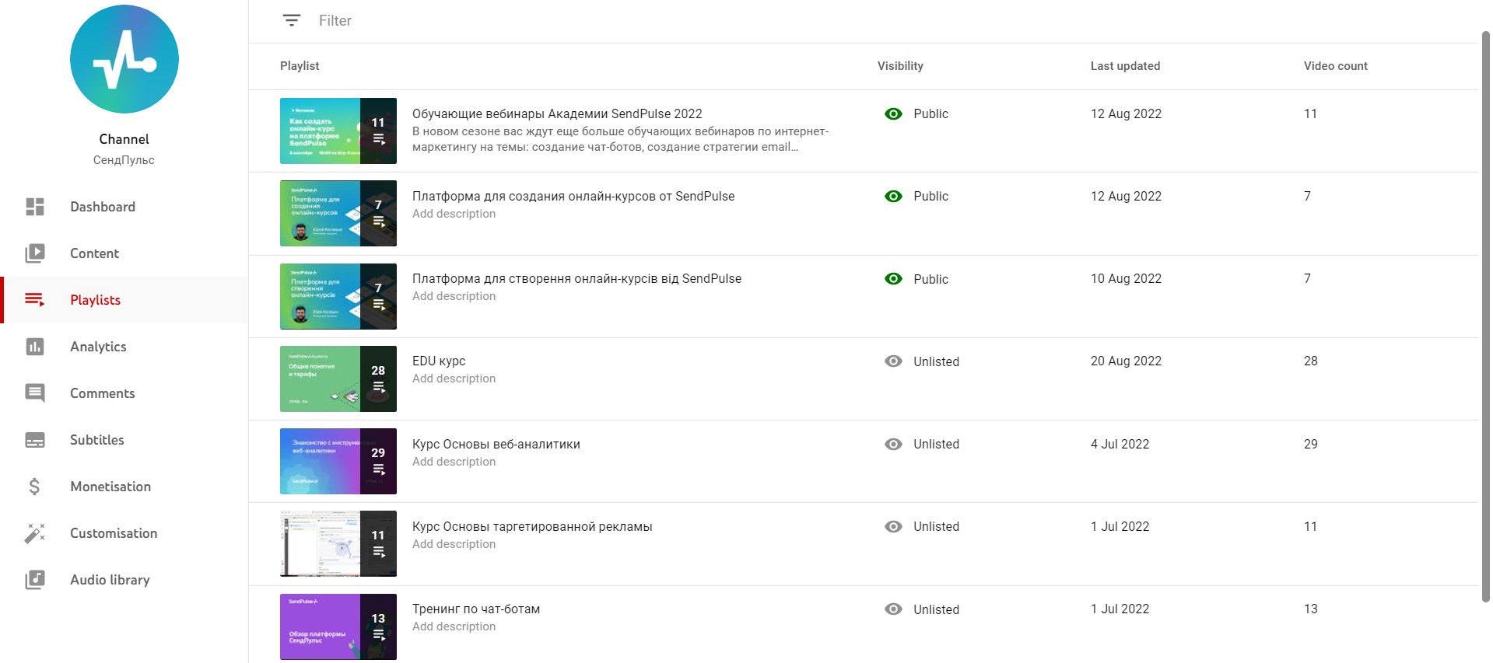Viewport: 1493px width, 663px height.
Task: Add description to Платформа для створення playlist
Action: [454, 296]
